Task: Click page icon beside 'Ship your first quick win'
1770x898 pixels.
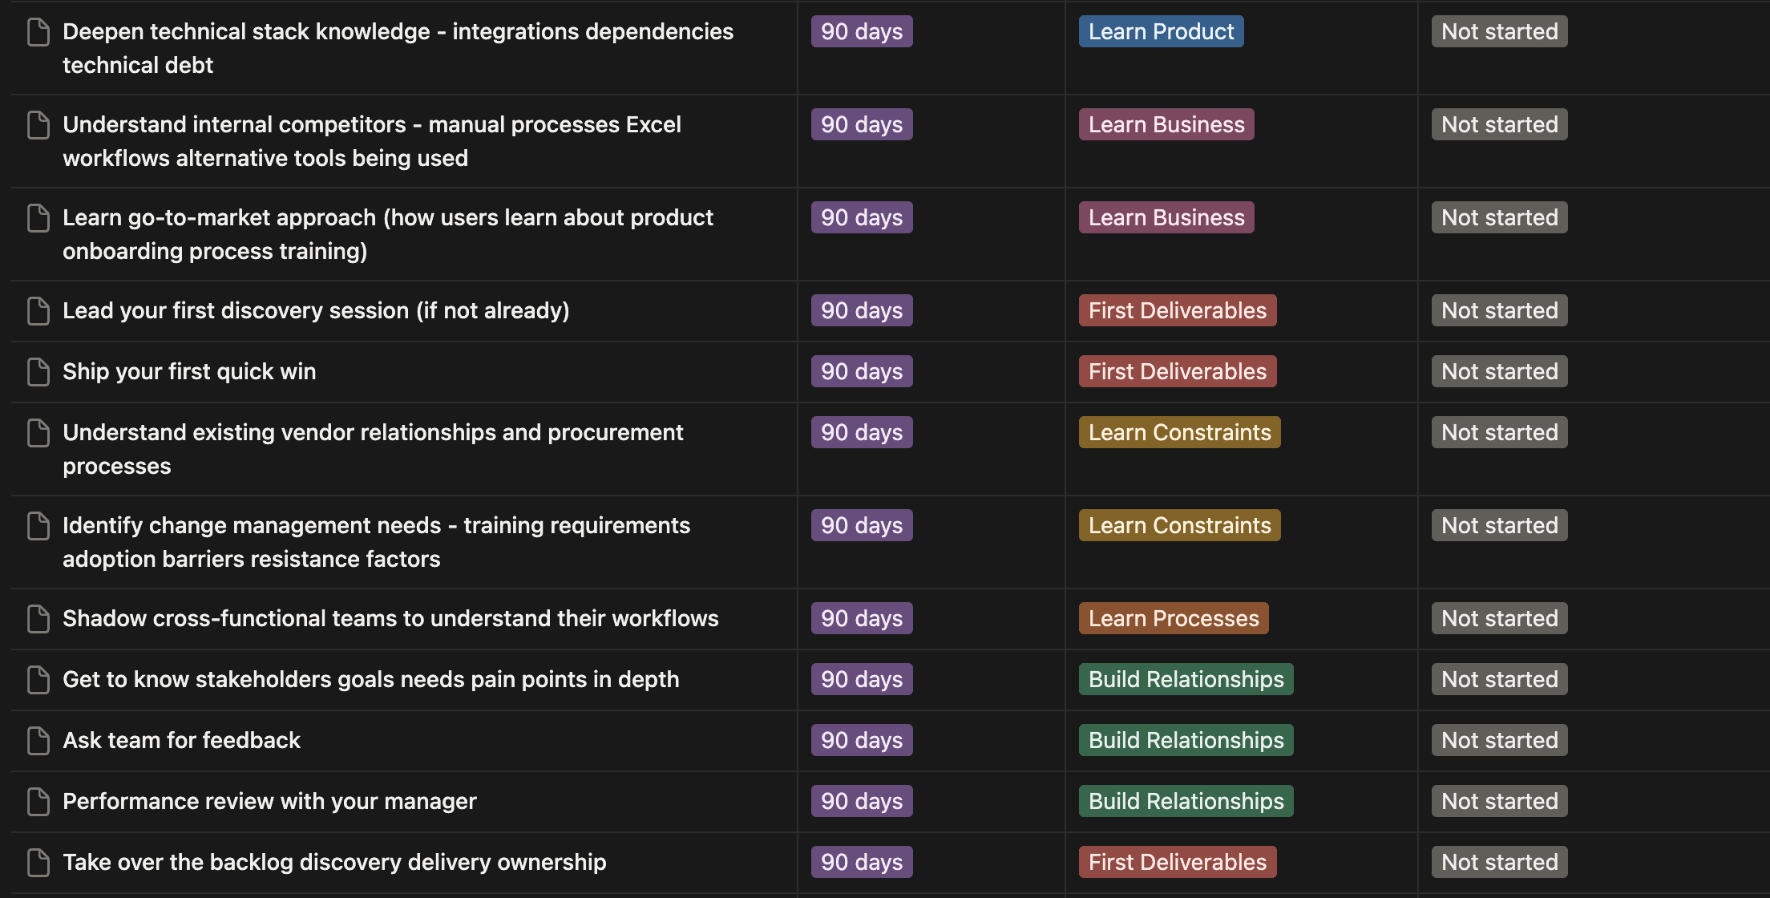Action: click(38, 372)
